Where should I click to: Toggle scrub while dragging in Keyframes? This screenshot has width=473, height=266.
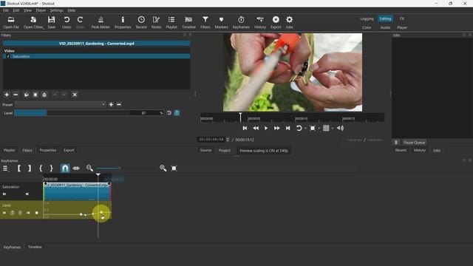76,168
